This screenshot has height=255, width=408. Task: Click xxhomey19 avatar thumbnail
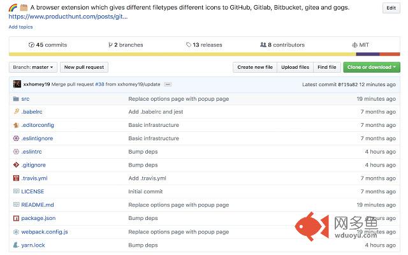coord(17,84)
